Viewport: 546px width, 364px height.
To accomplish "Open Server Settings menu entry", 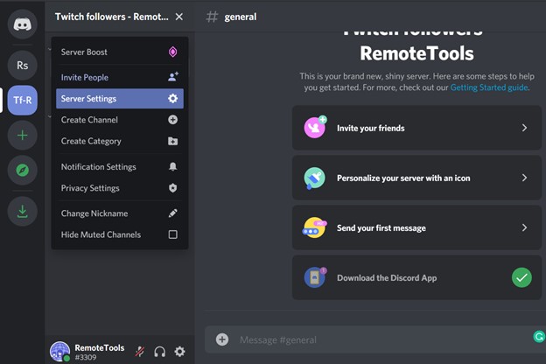I will pyautogui.click(x=119, y=99).
